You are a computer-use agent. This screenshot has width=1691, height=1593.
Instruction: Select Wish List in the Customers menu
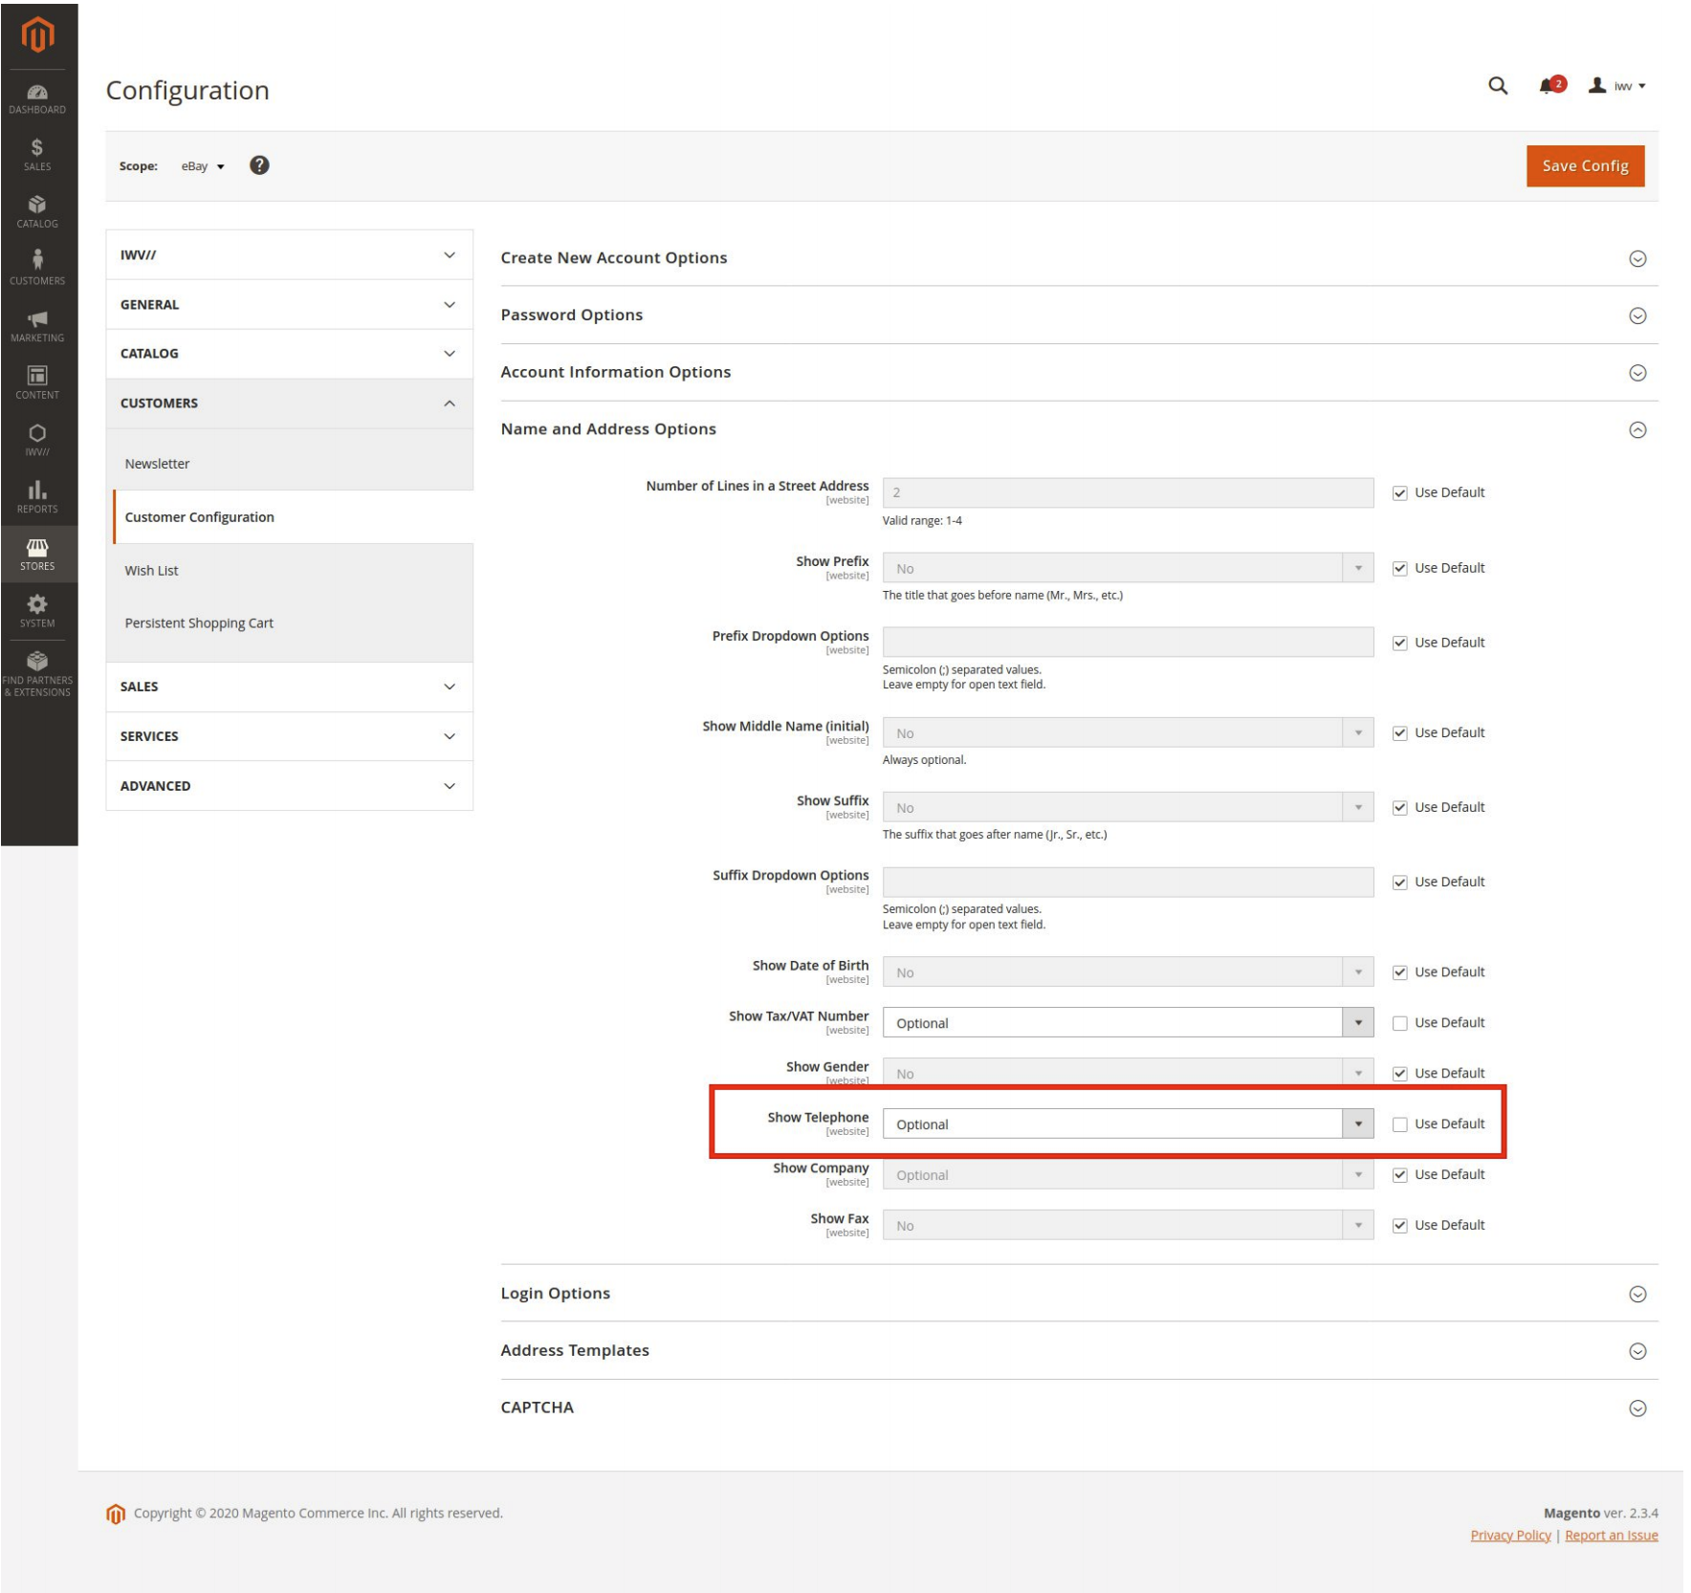[x=152, y=571]
